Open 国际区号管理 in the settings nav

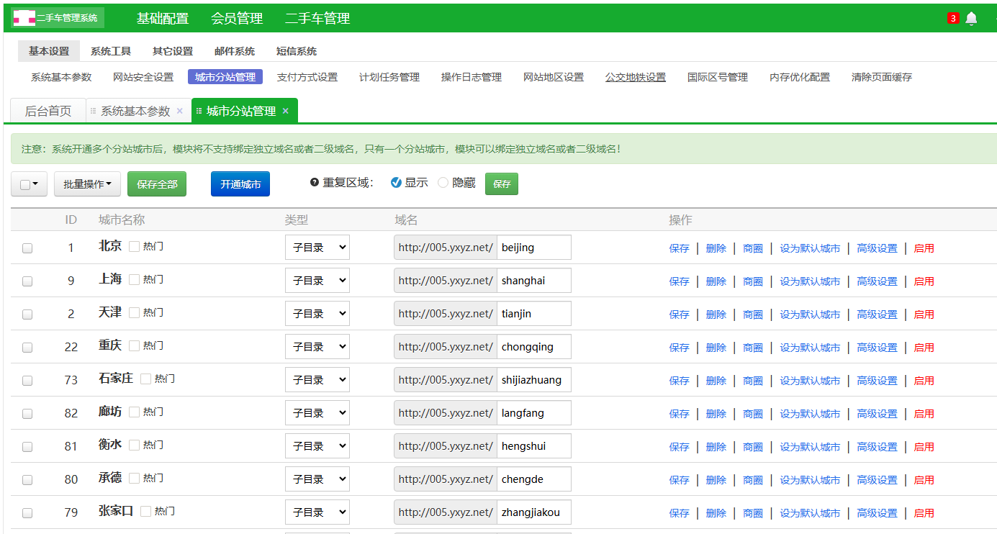(x=718, y=77)
